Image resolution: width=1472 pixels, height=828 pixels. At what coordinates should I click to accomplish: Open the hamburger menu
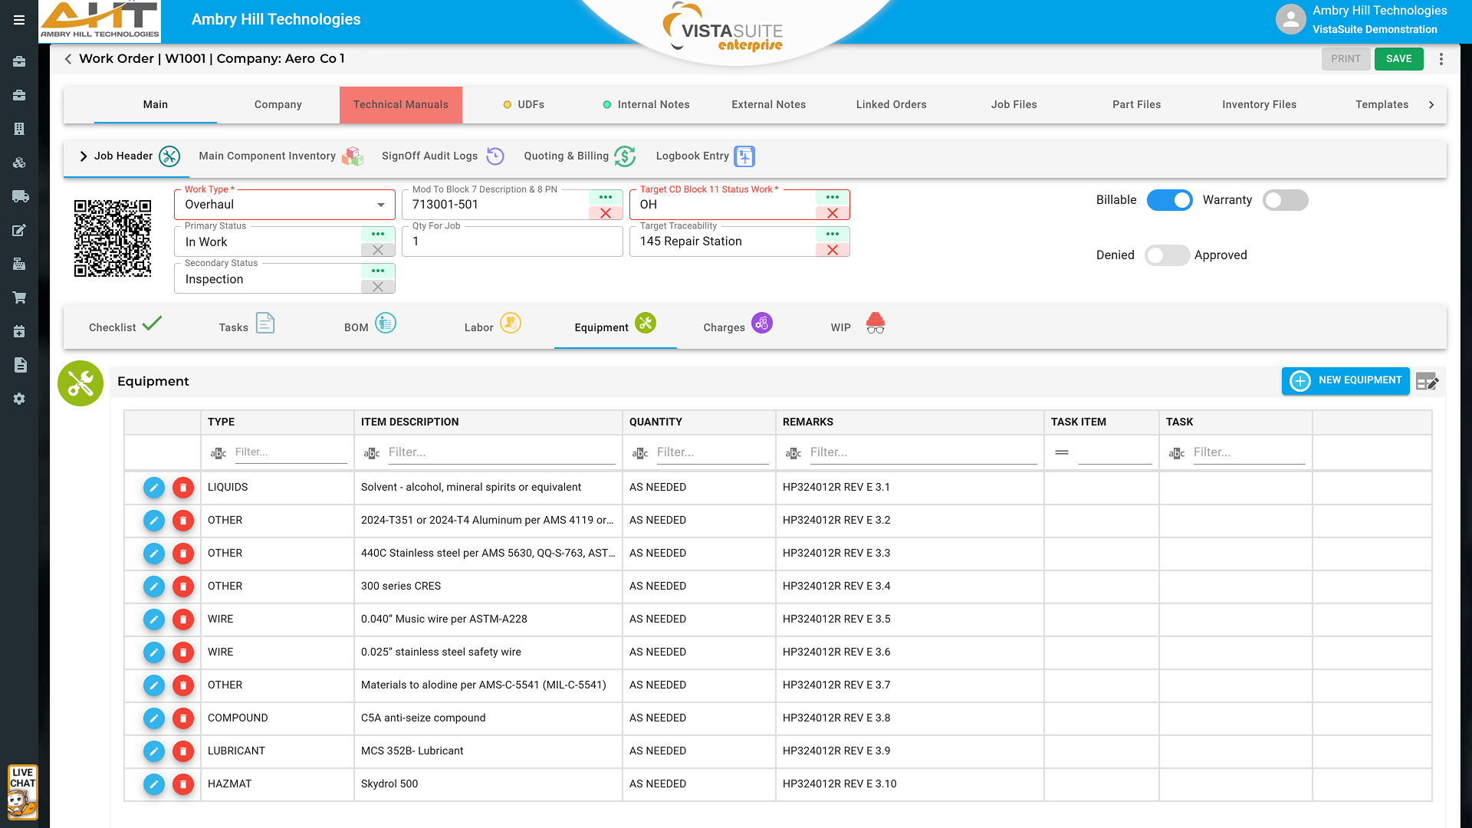[19, 20]
